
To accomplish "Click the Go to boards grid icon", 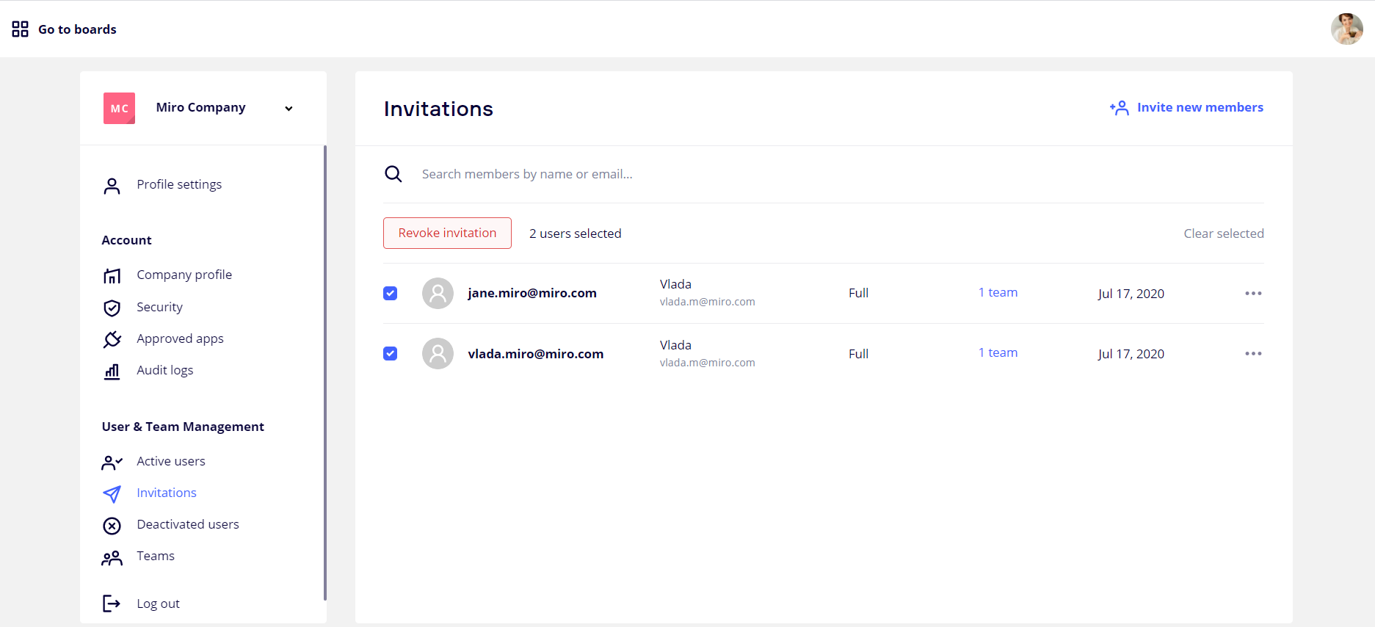I will click(x=20, y=29).
